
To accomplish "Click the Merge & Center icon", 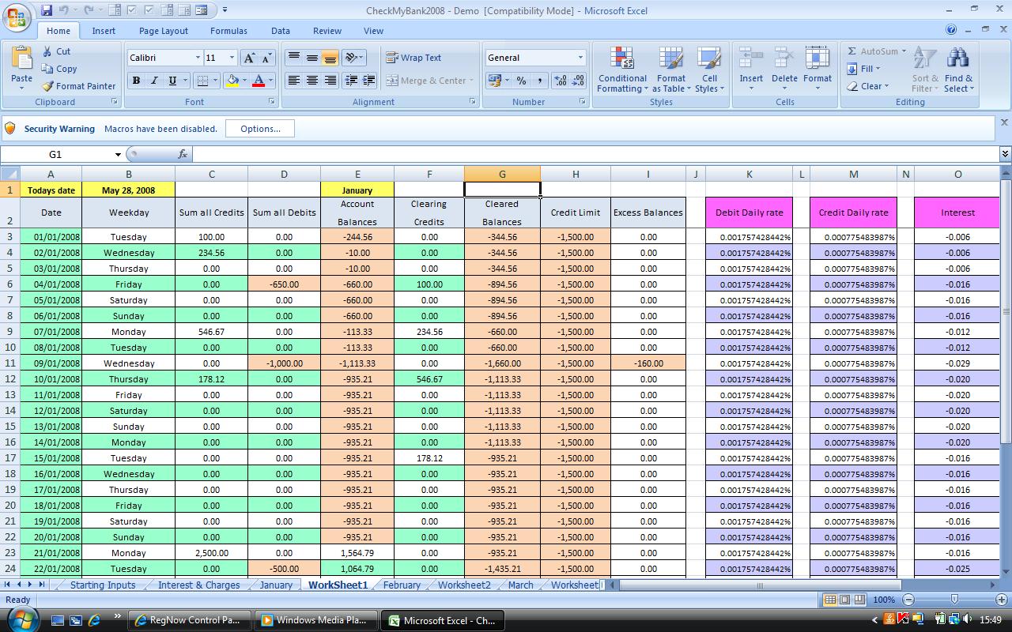I will point(430,80).
